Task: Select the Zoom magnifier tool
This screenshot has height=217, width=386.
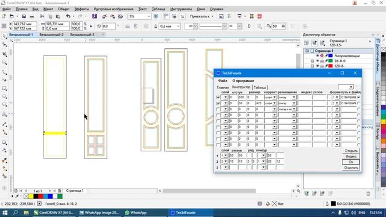Action: (4, 63)
